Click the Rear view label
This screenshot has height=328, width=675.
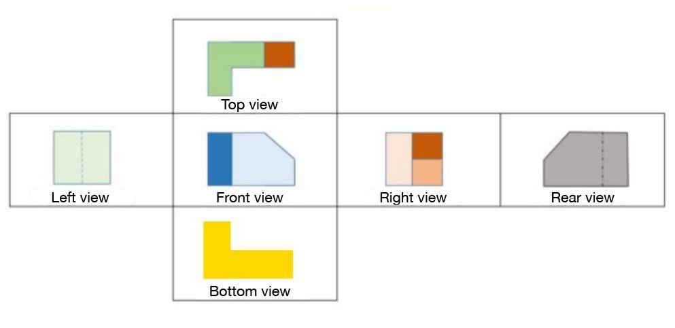click(583, 198)
